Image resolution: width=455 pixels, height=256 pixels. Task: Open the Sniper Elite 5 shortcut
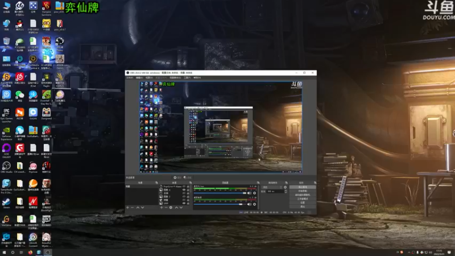(x=46, y=221)
